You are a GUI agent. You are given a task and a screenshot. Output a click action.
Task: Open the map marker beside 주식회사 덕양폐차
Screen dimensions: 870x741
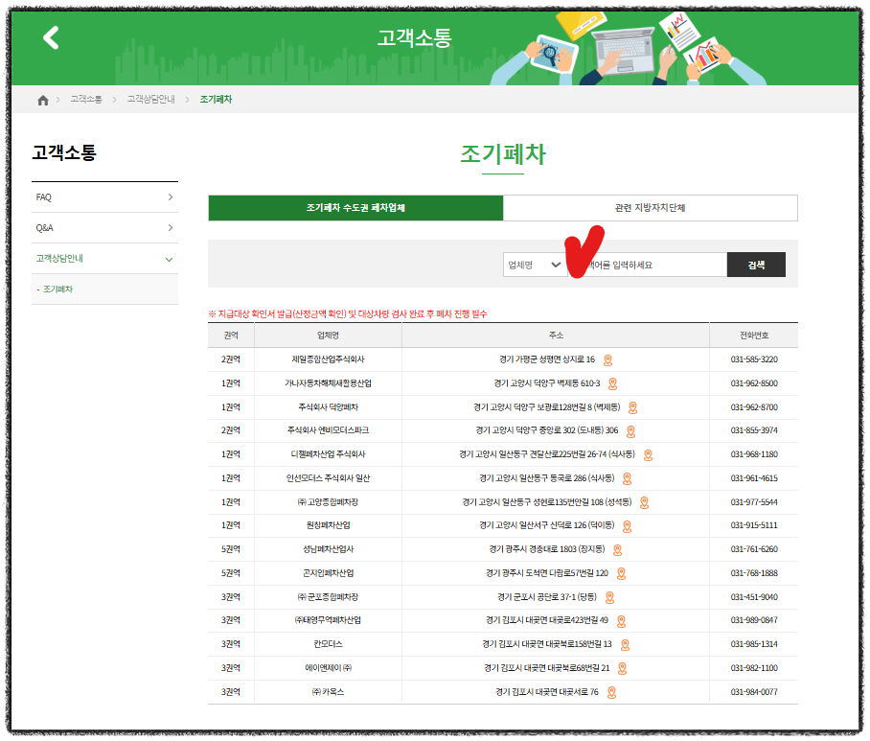click(631, 408)
